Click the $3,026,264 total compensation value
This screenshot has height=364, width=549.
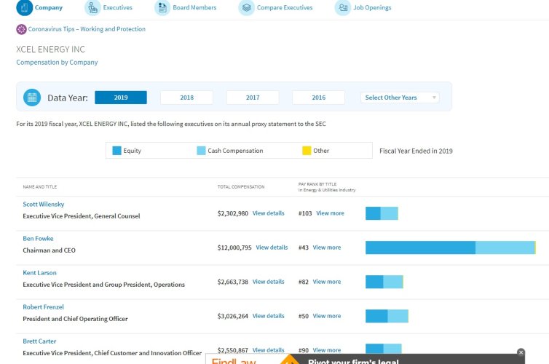(x=233, y=316)
